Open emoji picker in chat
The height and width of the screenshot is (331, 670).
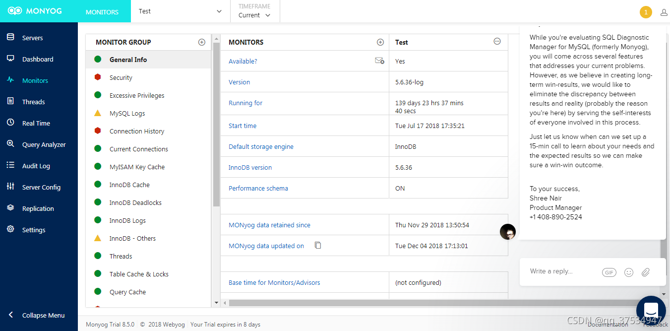click(629, 272)
